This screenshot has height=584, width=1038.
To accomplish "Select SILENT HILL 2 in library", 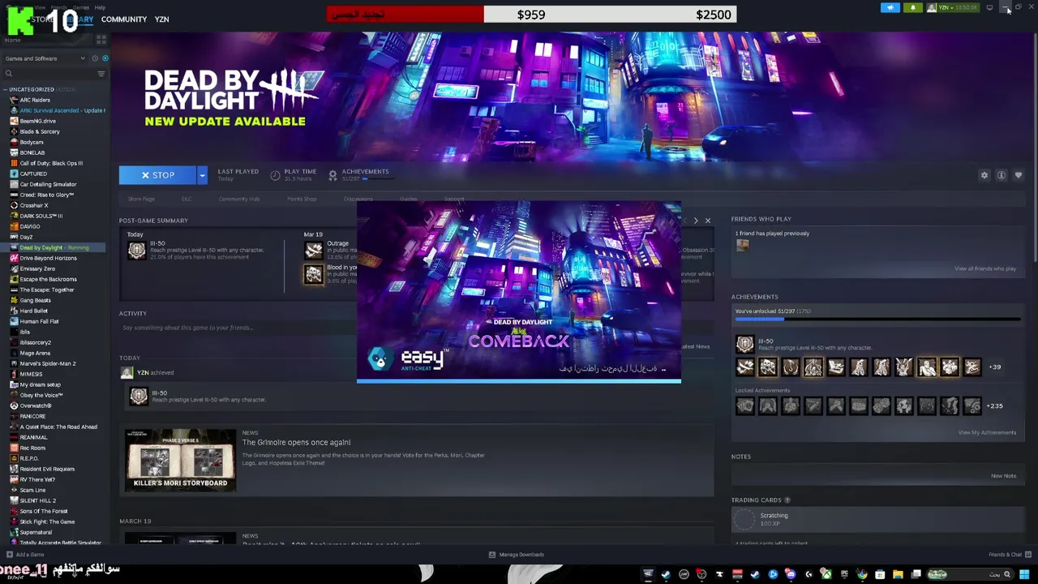I will click(x=38, y=500).
